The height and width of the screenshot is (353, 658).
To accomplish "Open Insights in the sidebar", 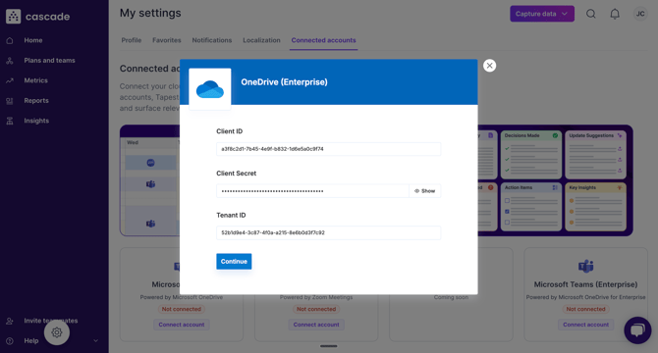I will [x=36, y=121].
